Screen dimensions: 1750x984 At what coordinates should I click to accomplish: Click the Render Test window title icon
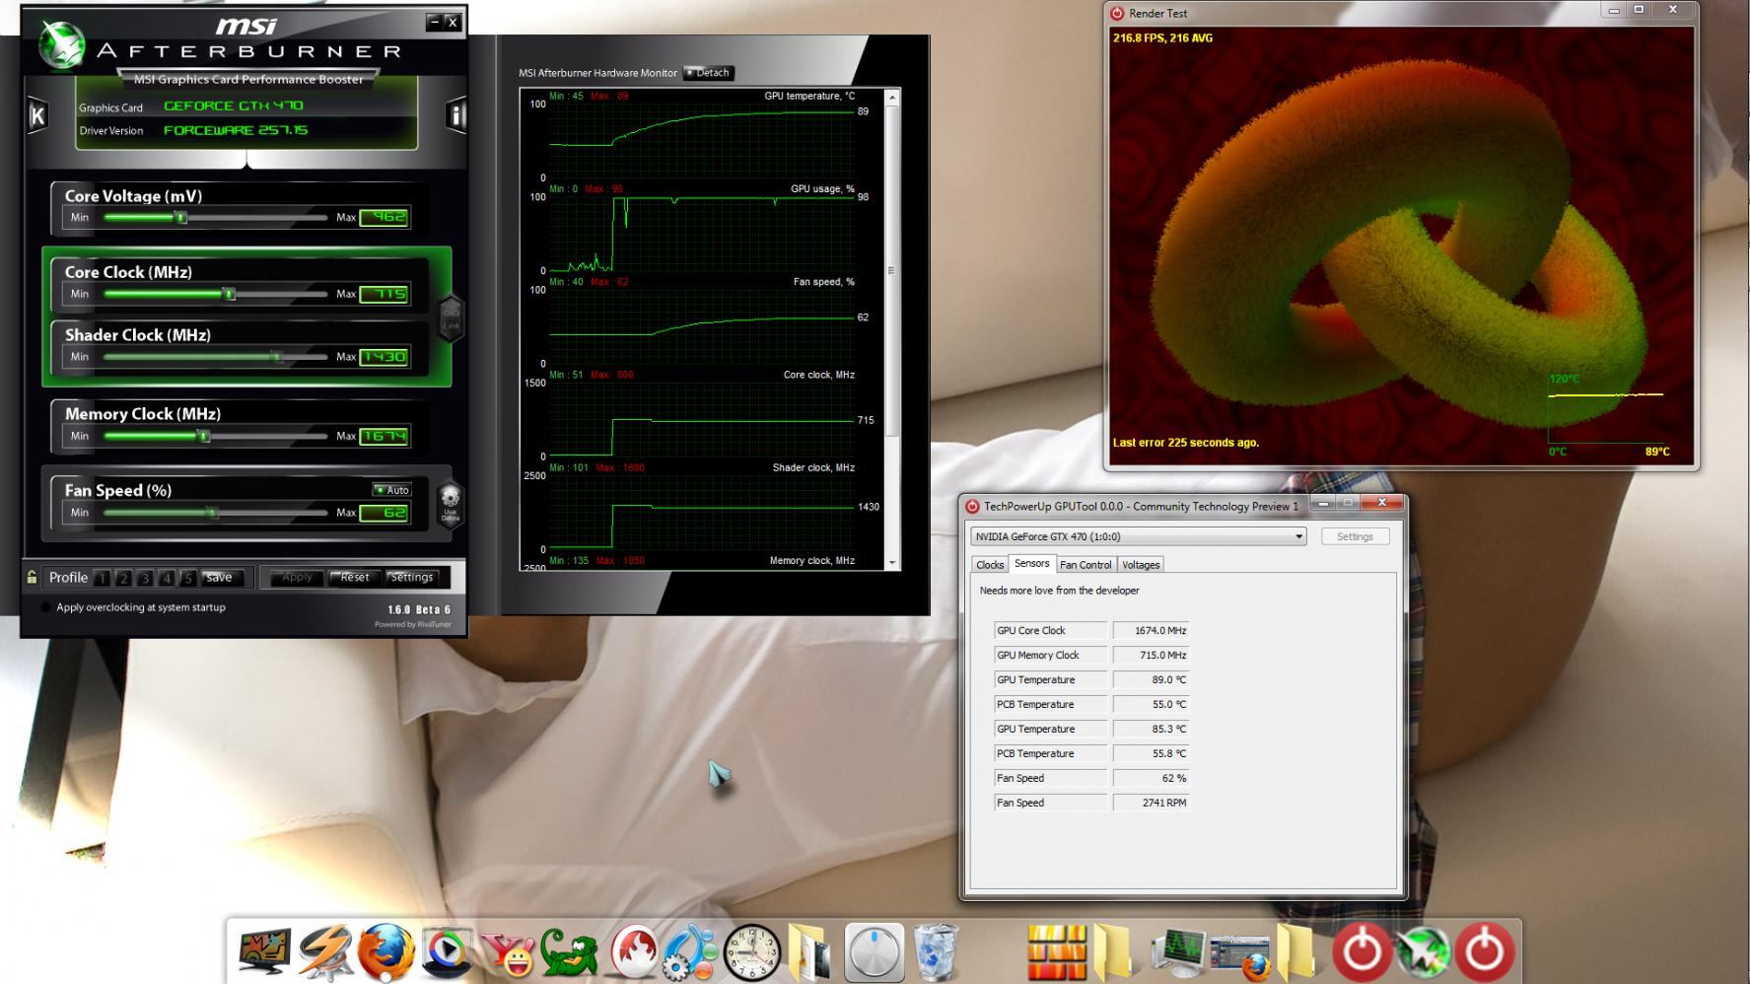(1117, 13)
